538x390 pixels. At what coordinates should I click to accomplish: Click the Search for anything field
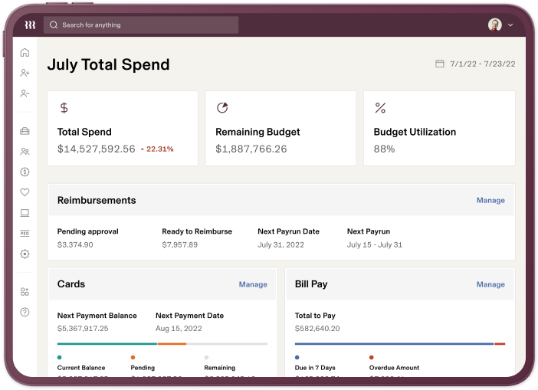pyautogui.click(x=141, y=25)
